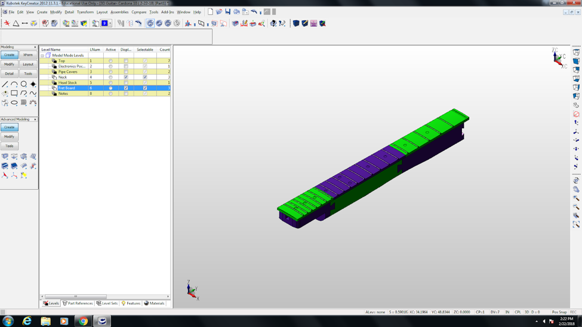Click the Zoom In magnifier icon
Screen dimensions: 582x327
pos(576,198)
